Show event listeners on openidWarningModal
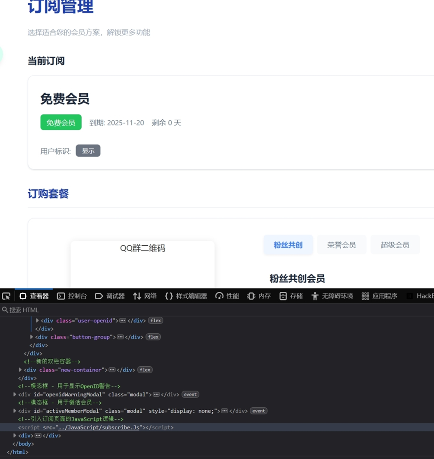The height and width of the screenshot is (459, 434). [x=190, y=394]
